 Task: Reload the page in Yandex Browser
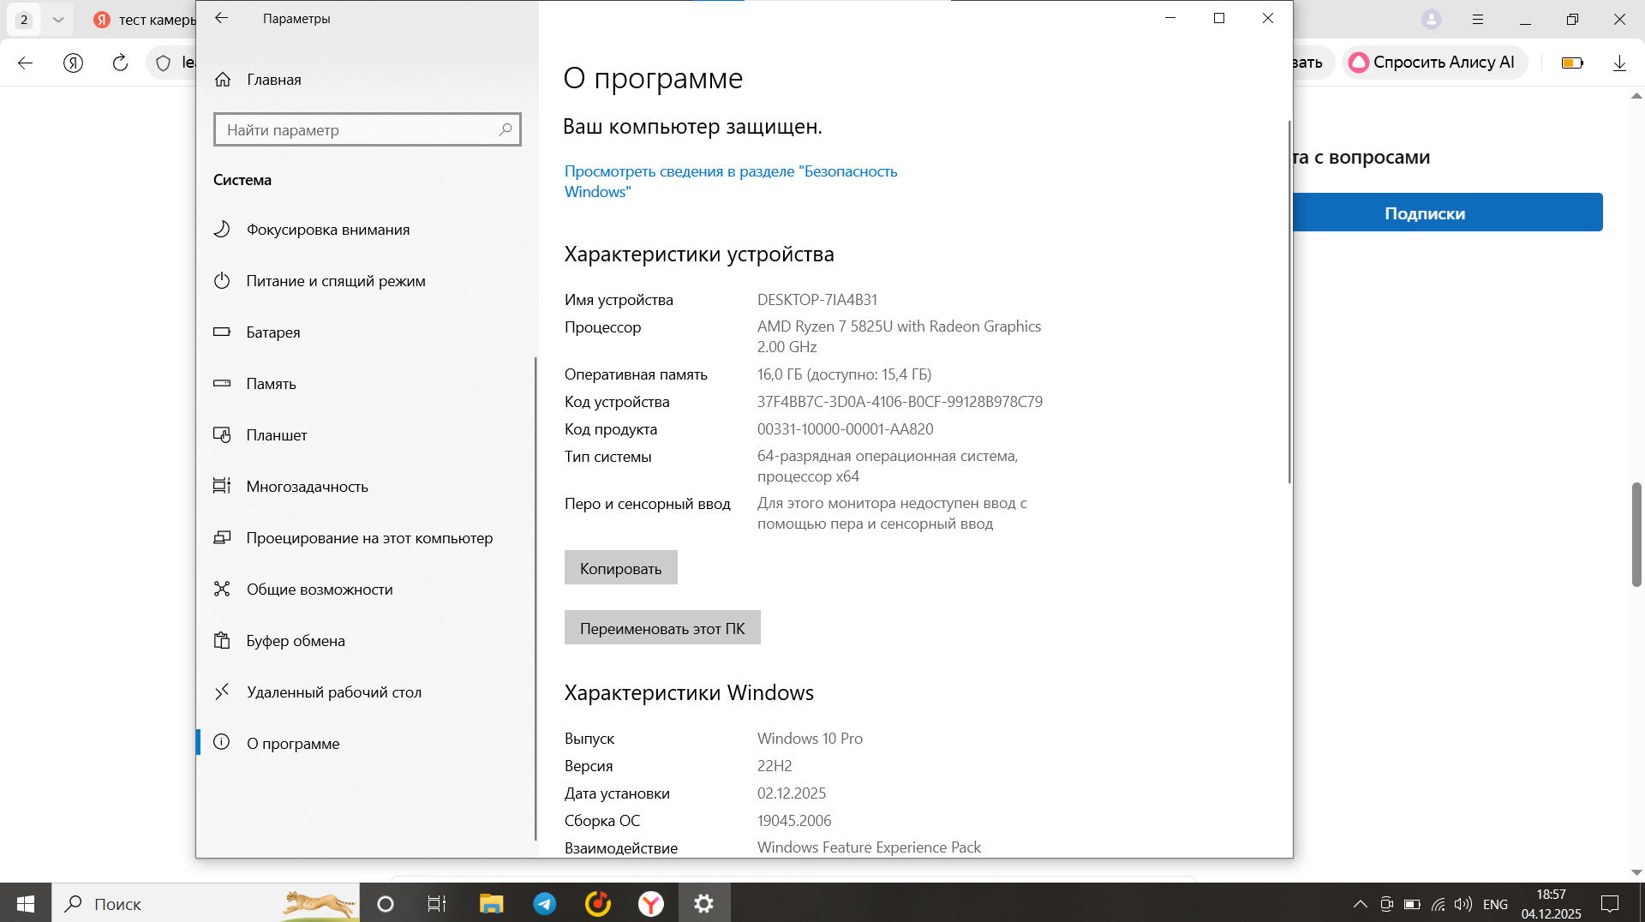(120, 63)
